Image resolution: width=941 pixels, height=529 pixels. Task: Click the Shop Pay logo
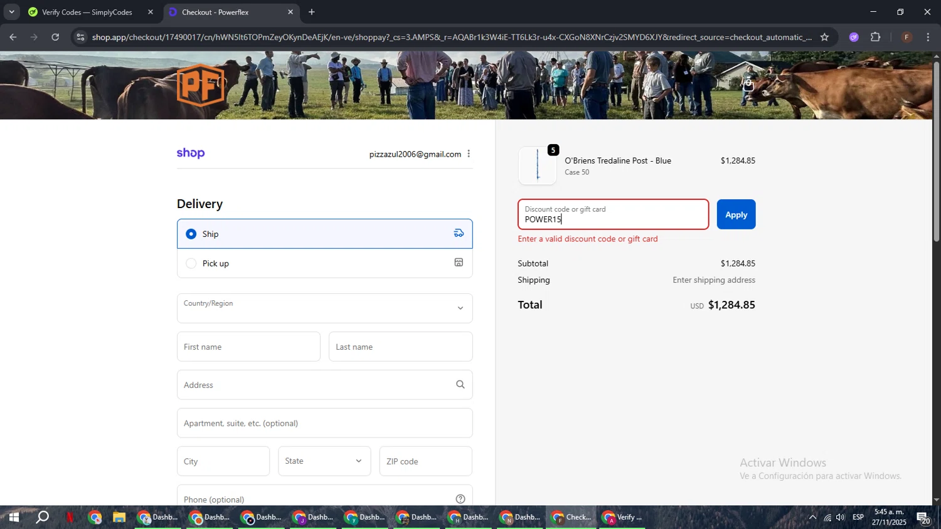tap(191, 153)
